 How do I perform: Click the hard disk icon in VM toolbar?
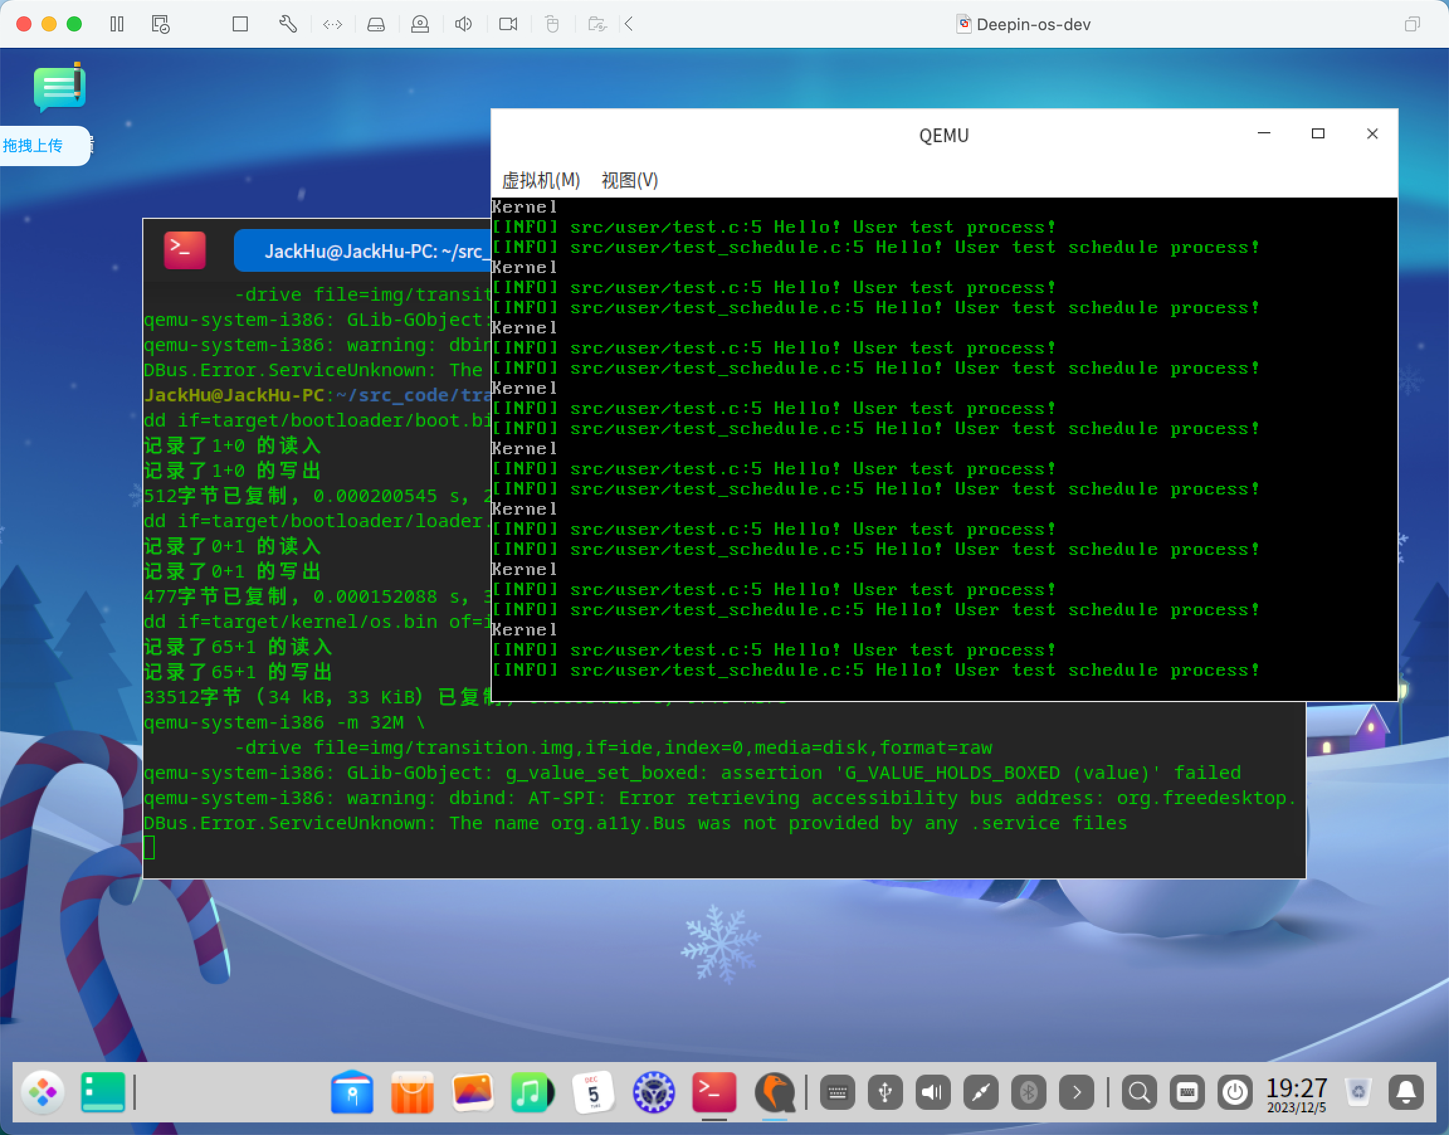[376, 25]
